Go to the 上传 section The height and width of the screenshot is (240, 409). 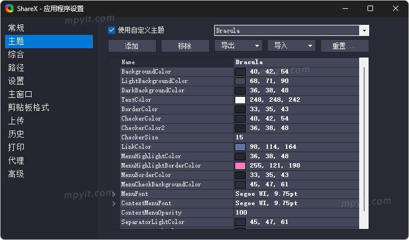(x=16, y=121)
